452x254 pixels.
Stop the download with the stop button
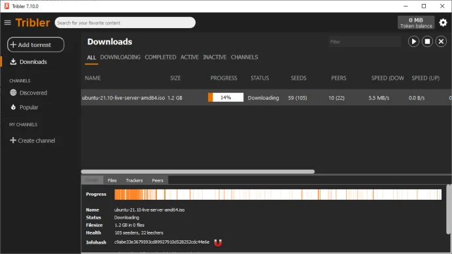tap(427, 42)
